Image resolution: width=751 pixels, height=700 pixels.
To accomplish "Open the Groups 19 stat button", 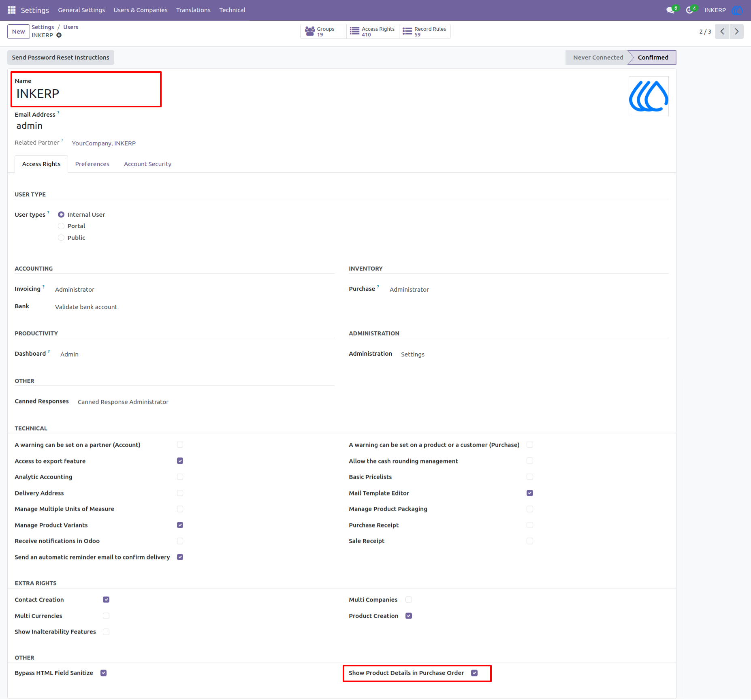I will pyautogui.click(x=323, y=32).
